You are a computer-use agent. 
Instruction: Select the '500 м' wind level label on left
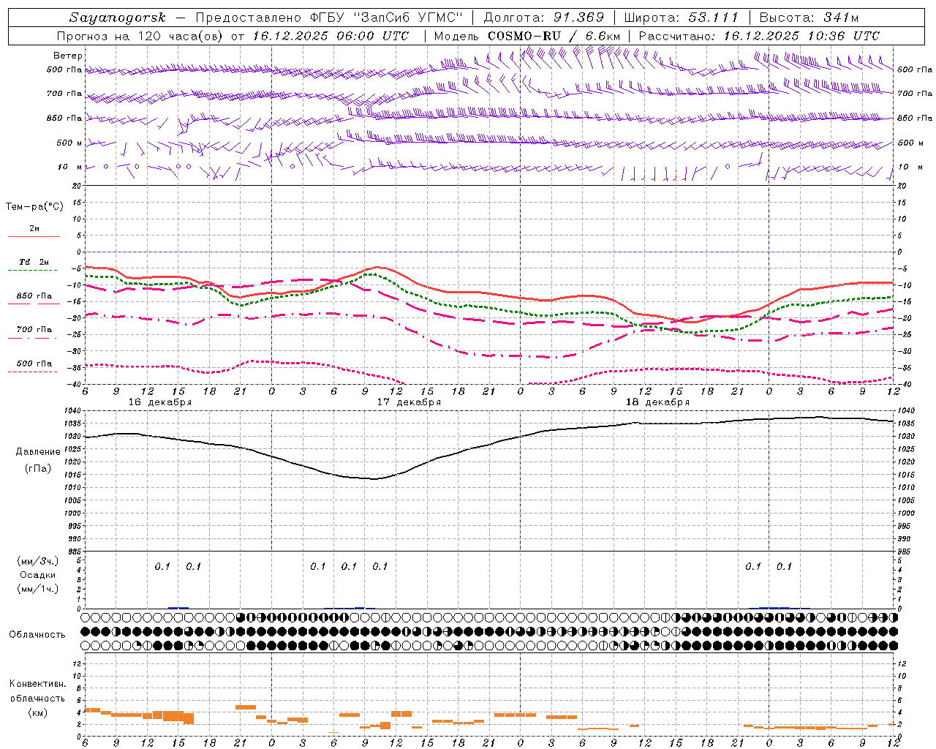click(x=69, y=143)
